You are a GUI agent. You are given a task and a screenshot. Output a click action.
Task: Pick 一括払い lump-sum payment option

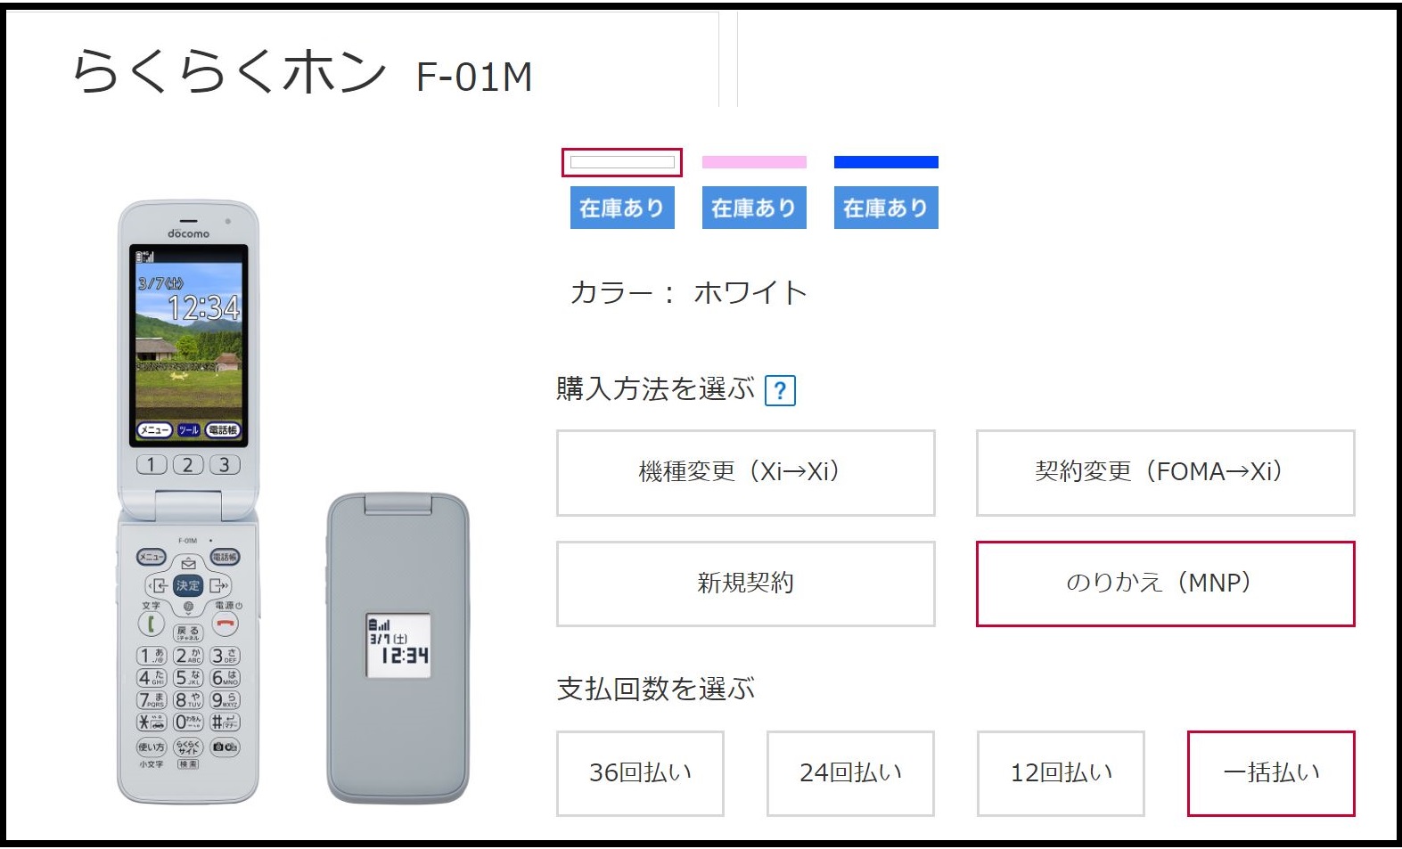(x=1271, y=773)
